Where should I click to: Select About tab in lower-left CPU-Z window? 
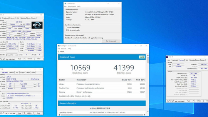(x=33, y=72)
